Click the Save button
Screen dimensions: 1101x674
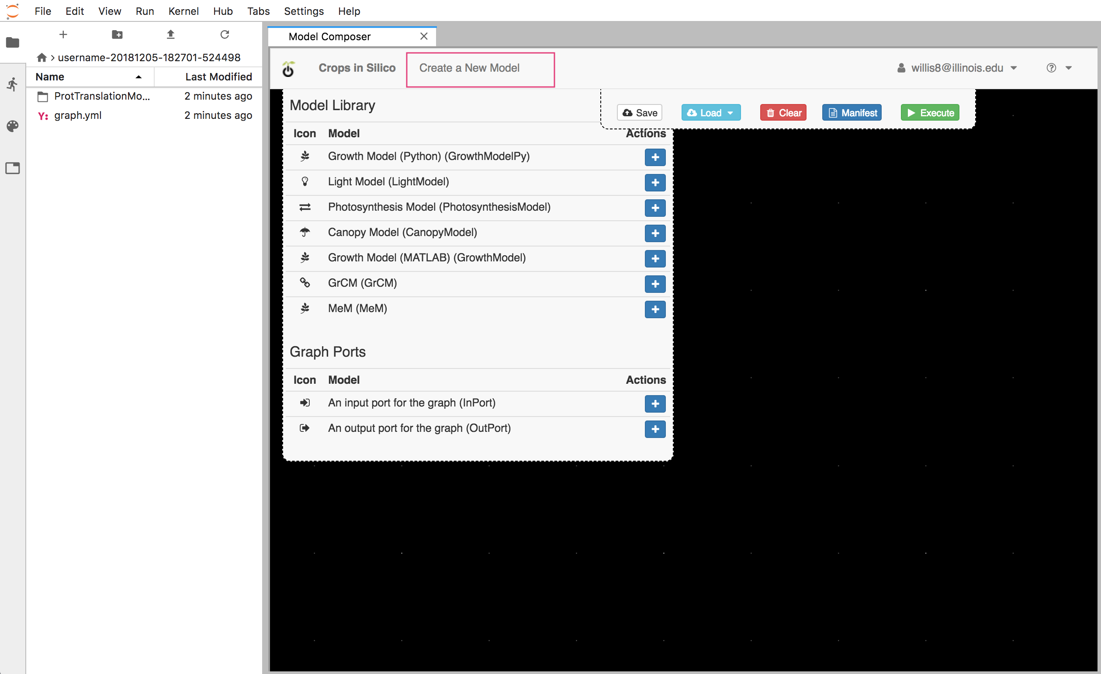click(640, 113)
